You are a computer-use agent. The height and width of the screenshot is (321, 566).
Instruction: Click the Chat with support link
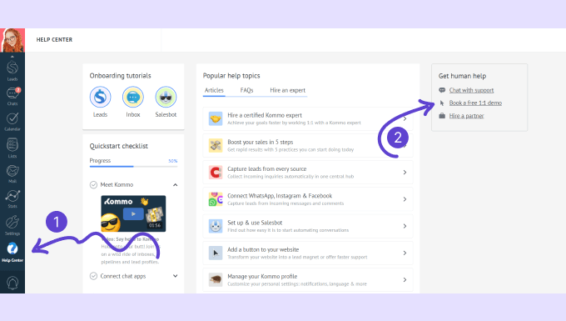click(471, 90)
